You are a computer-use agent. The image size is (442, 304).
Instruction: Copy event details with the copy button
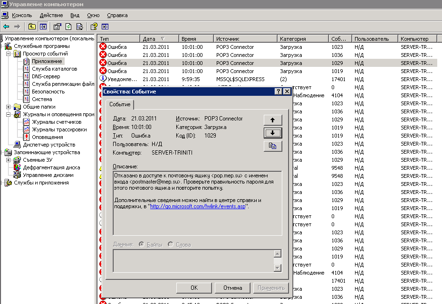tap(273, 146)
